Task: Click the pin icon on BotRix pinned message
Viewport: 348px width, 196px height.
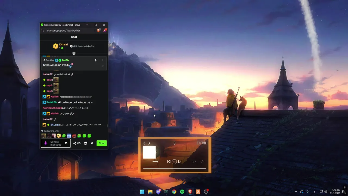Action: click(x=95, y=60)
